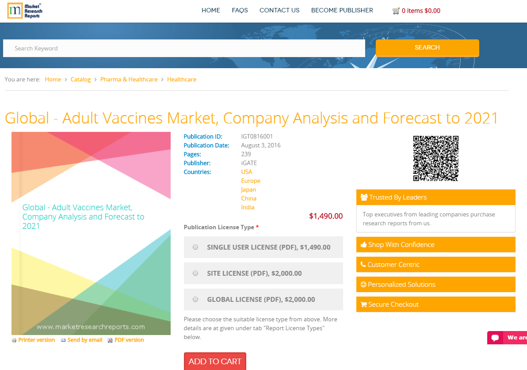Expand the Personalized Solutions panel
Screen dimensions: 527x370
click(x=435, y=284)
